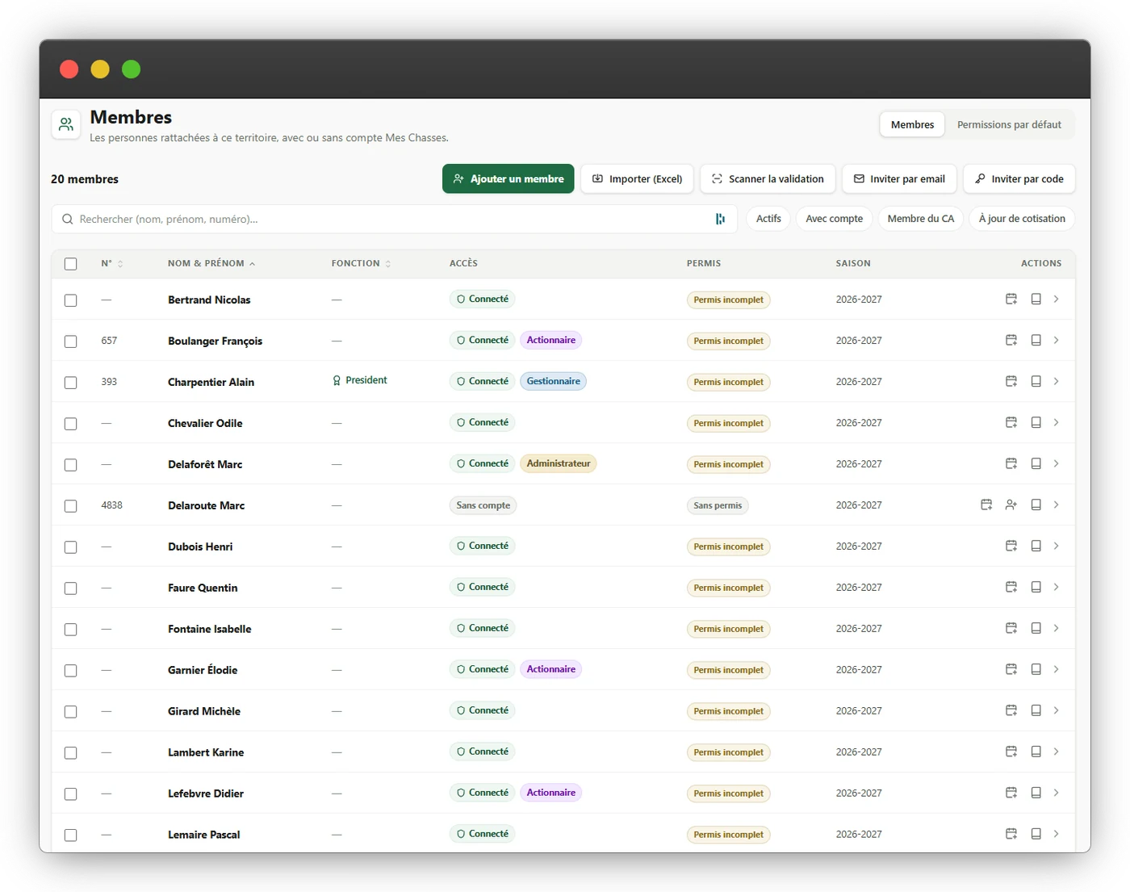Screen dimensions: 1130x892
Task: Click the calendar icon for Girard Michèle
Action: (x=1011, y=711)
